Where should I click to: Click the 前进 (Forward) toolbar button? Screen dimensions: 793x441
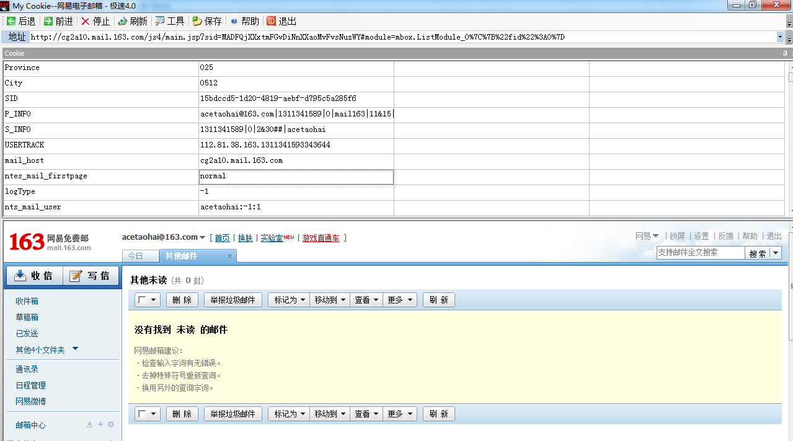click(58, 21)
